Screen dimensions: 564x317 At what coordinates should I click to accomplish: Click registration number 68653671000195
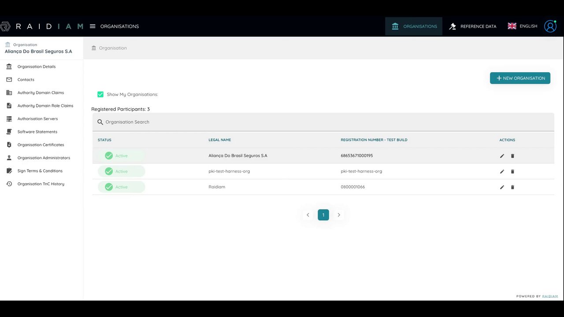pos(357,156)
